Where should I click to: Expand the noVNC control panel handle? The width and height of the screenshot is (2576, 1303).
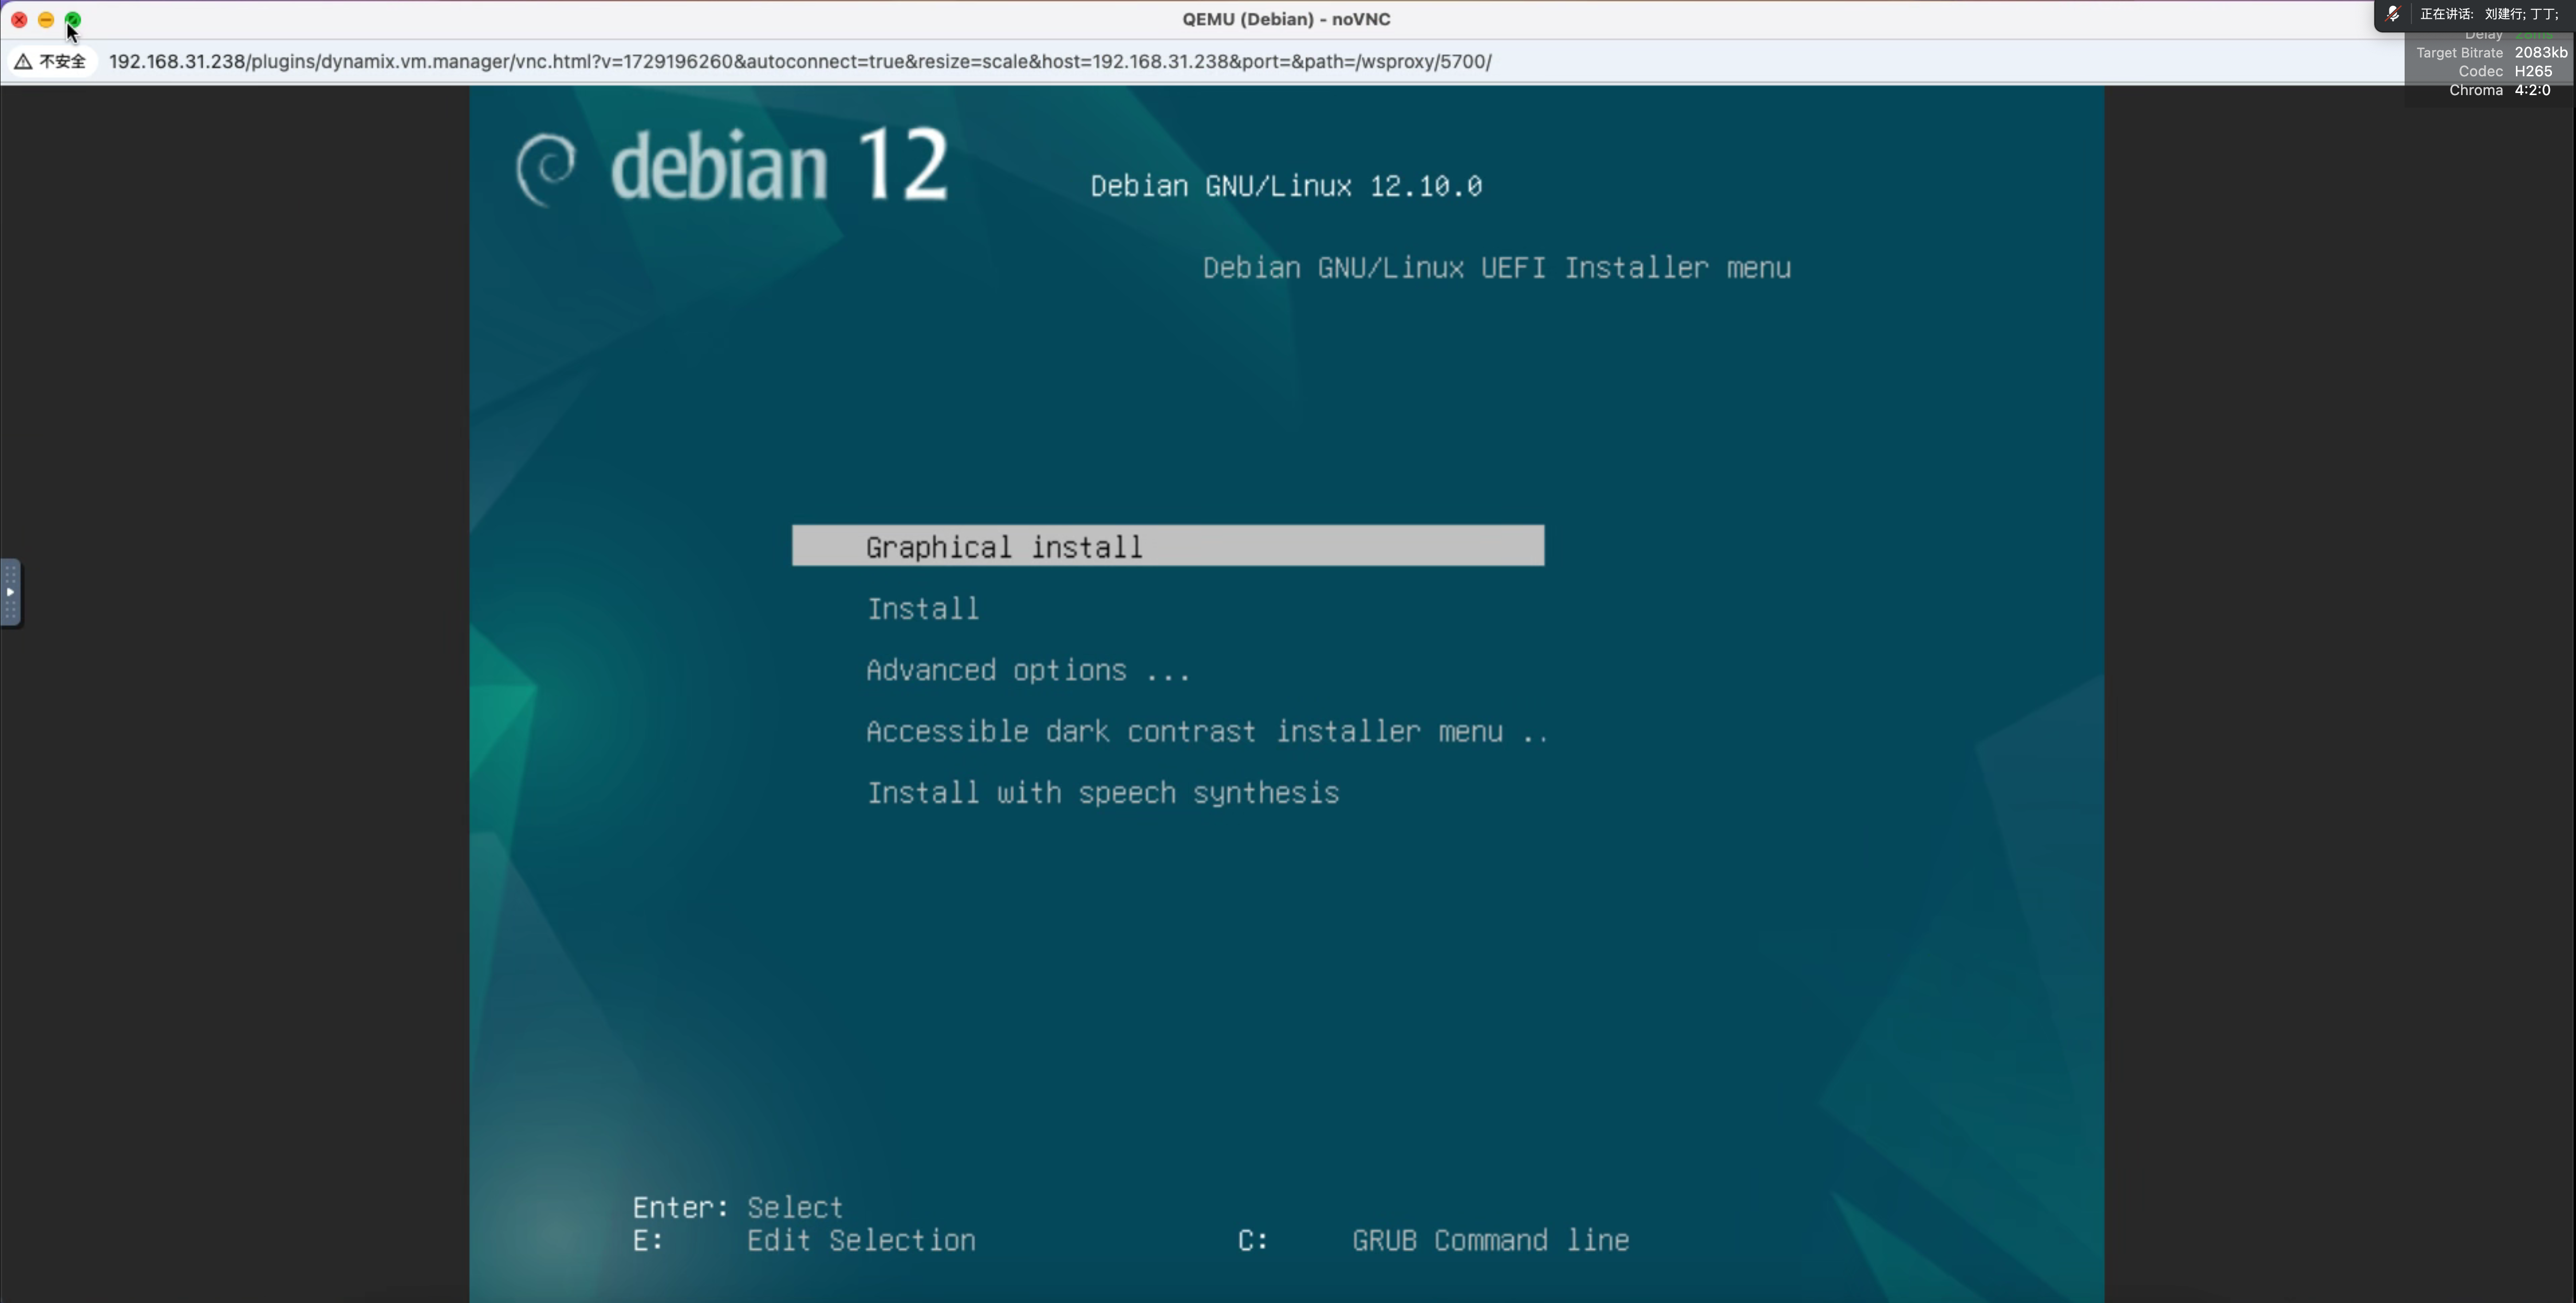pos(10,592)
